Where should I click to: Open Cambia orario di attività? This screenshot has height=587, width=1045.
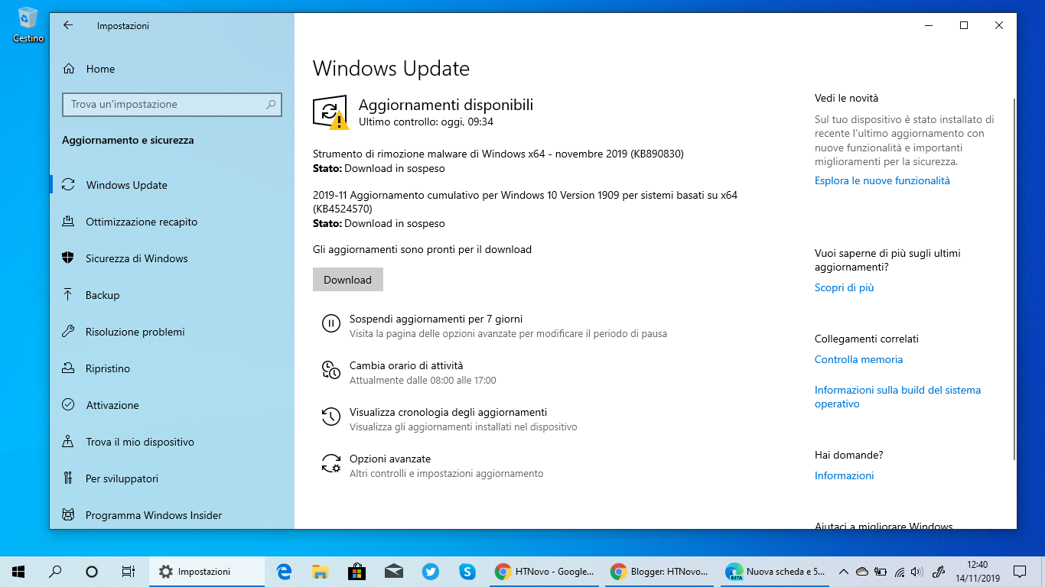(x=406, y=365)
